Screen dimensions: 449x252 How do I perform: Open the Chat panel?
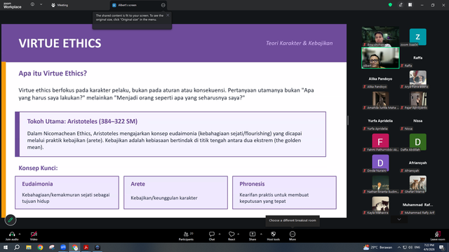212,236
